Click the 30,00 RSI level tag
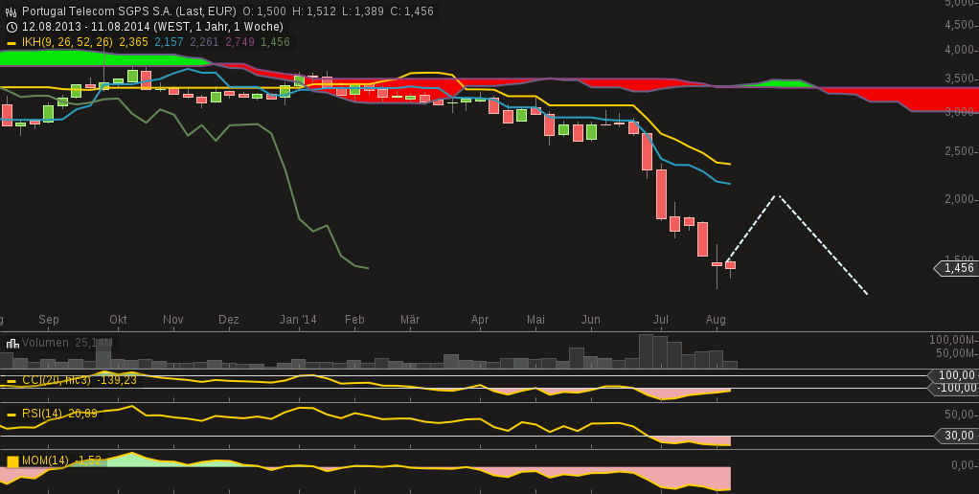Image resolution: width=979 pixels, height=494 pixels. tap(954, 436)
